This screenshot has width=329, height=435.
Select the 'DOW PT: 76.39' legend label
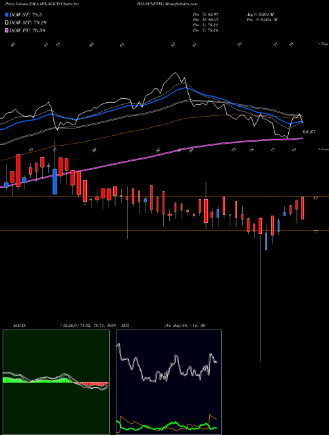coord(27,30)
